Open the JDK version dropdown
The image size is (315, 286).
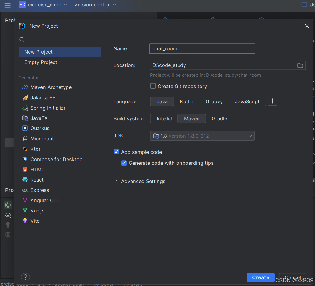click(202, 136)
